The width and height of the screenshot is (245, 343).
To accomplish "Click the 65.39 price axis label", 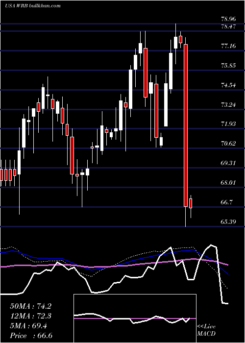I will (x=229, y=221).
